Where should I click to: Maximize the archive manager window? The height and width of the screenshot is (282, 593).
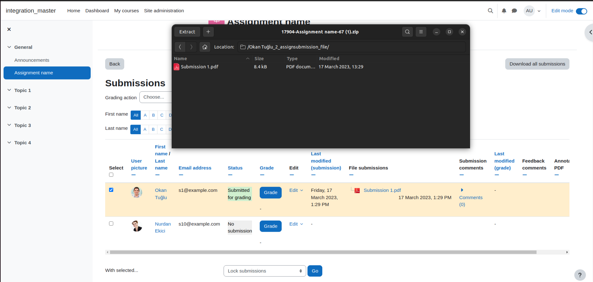449,32
